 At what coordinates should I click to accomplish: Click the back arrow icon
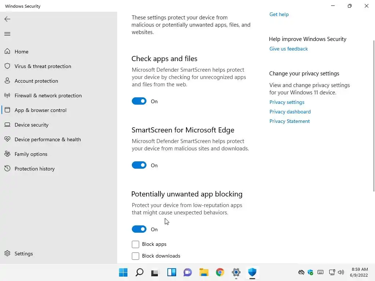[x=7, y=19]
